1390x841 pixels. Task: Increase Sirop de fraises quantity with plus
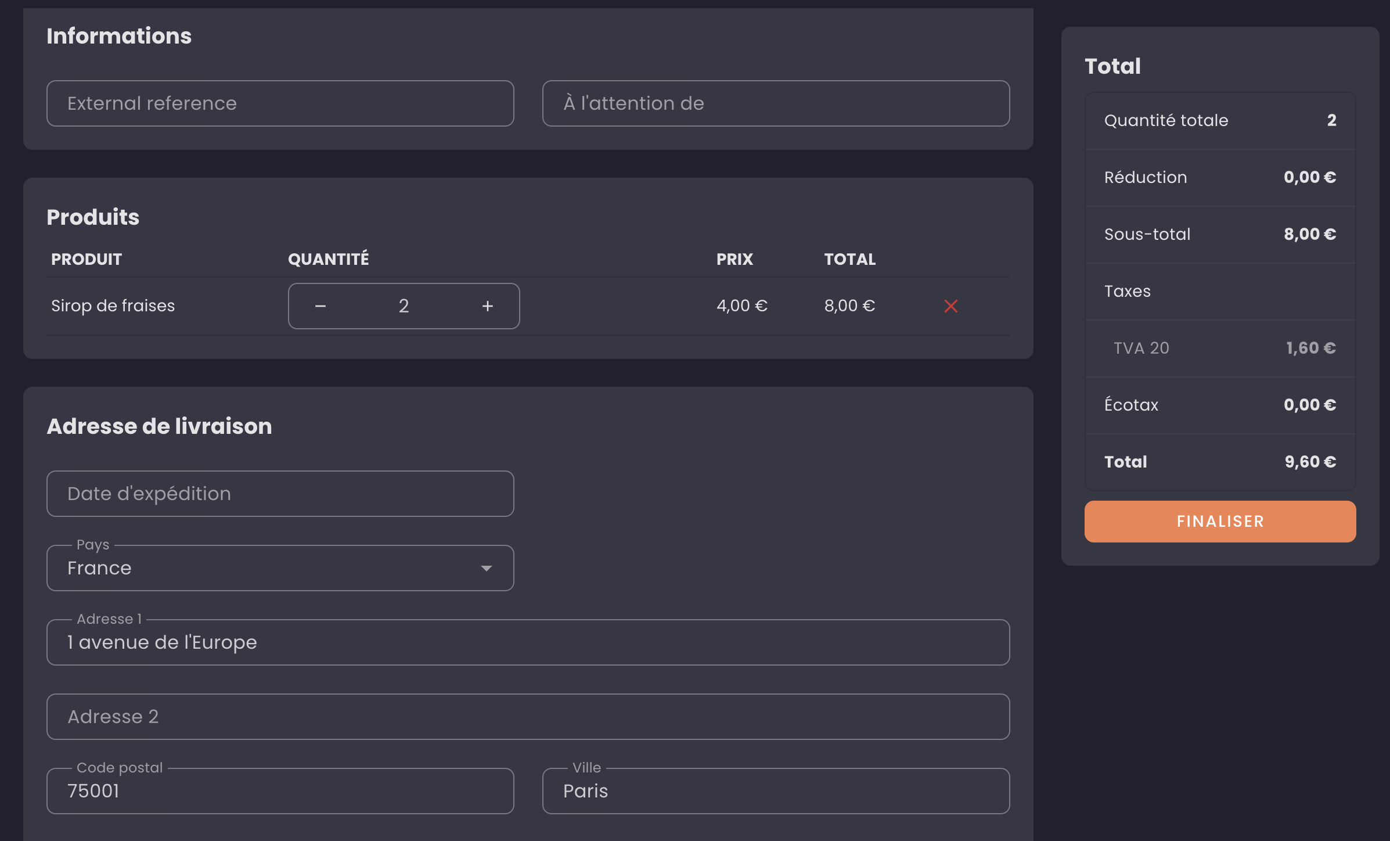pos(487,306)
